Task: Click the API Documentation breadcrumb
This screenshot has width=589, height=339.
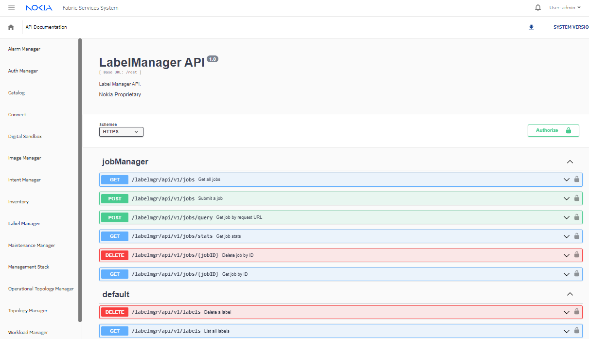Action: (46, 27)
